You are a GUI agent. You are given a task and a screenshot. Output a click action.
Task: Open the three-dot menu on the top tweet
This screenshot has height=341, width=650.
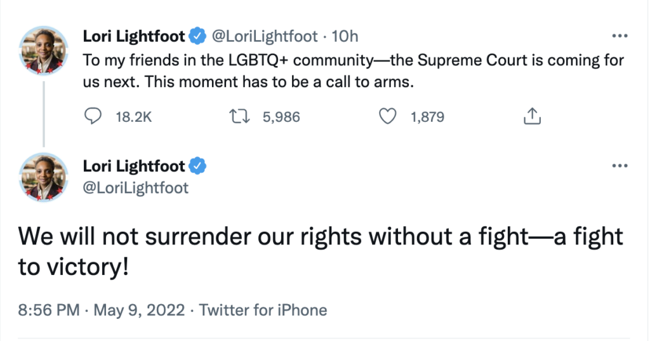click(619, 36)
